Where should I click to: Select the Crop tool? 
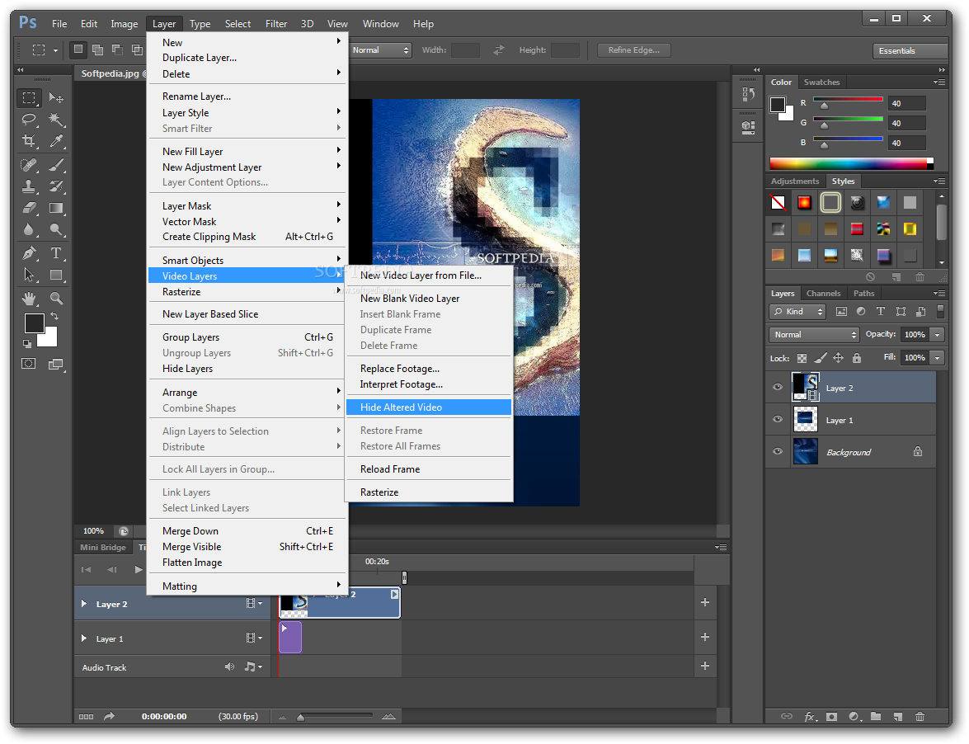pos(28,141)
